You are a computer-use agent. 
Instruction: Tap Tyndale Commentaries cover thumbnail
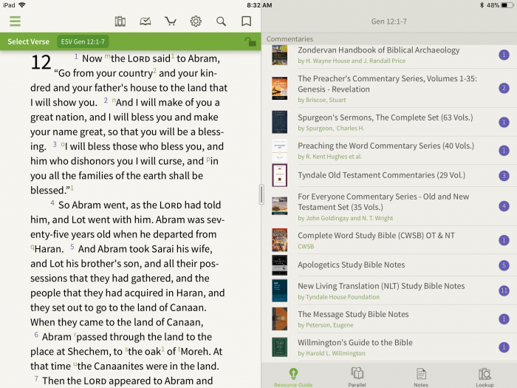[279, 175]
